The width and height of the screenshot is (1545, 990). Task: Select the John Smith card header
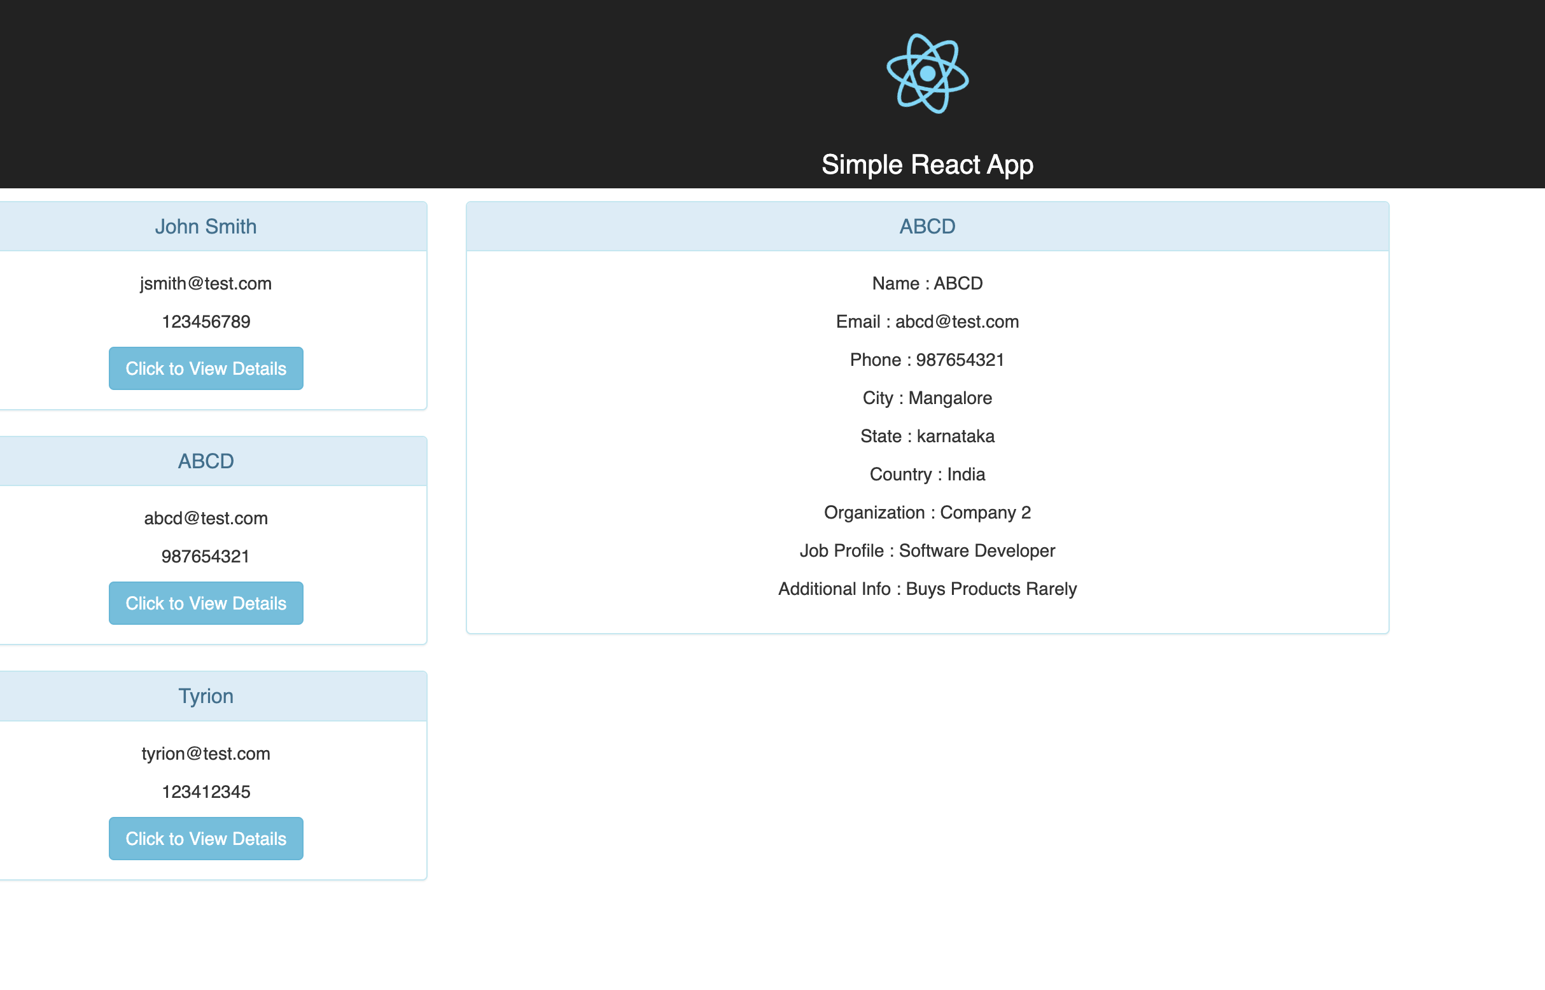click(206, 226)
